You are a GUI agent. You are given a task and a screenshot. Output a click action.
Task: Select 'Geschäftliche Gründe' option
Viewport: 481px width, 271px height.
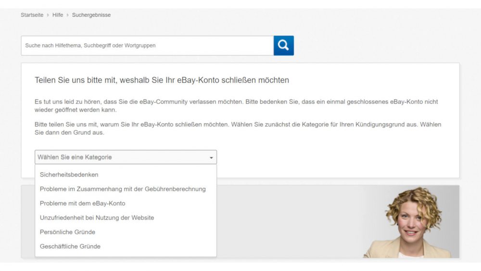126,246
